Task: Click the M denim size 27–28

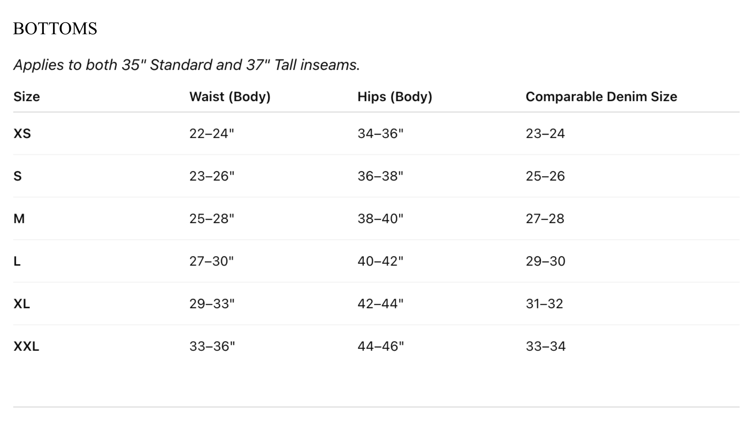Action: (545, 219)
